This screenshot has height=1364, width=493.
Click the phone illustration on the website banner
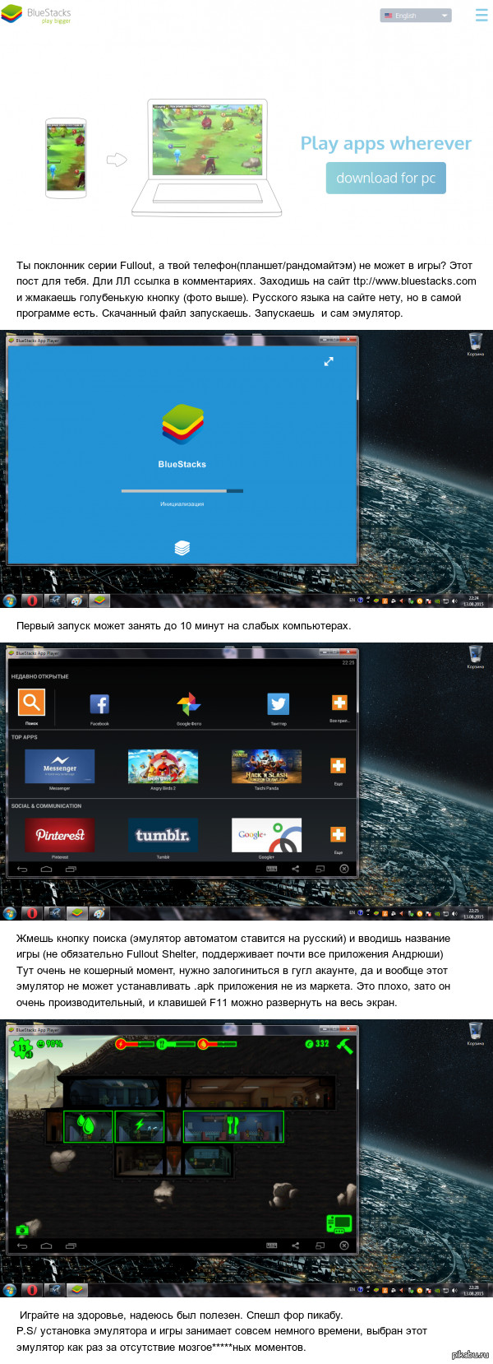[66, 157]
